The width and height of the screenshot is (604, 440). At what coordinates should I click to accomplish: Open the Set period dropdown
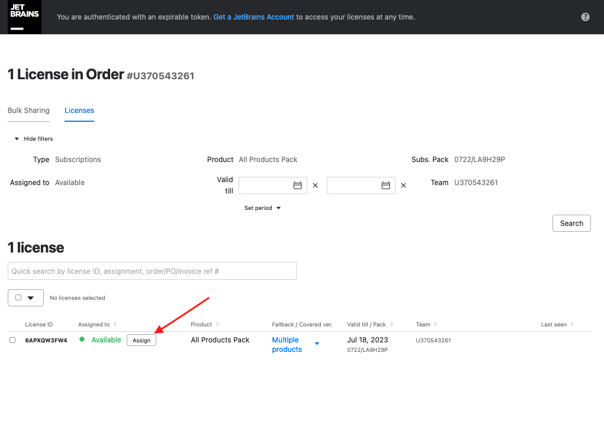pyautogui.click(x=262, y=208)
